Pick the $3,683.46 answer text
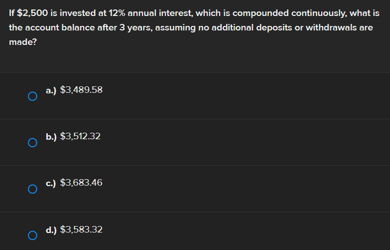This screenshot has width=390, height=250. pyautogui.click(x=81, y=183)
